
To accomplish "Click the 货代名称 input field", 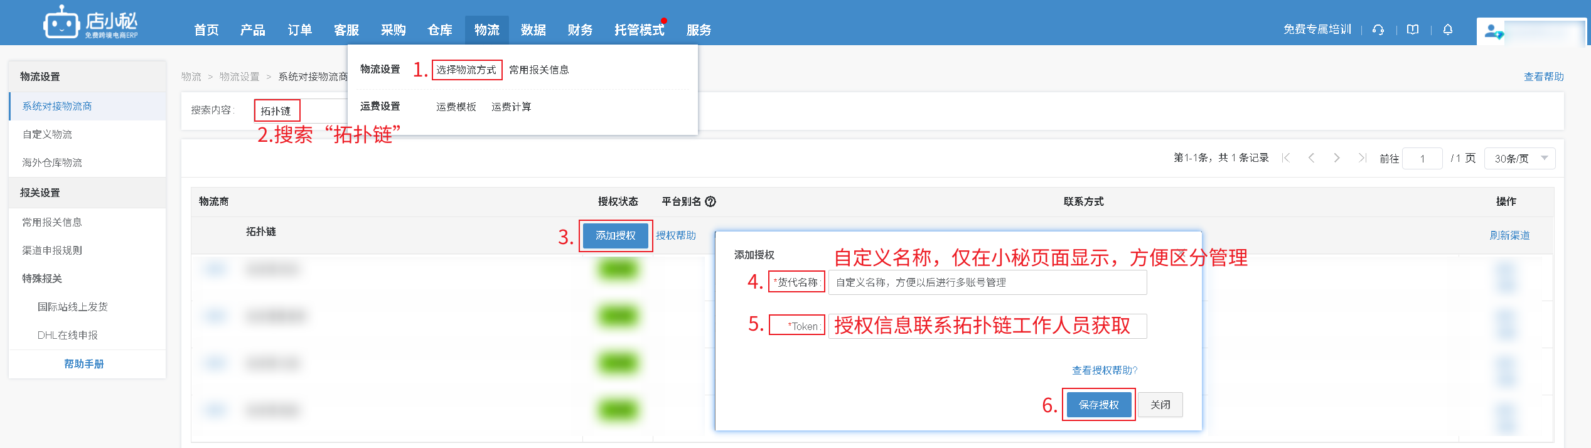I will pos(987,282).
